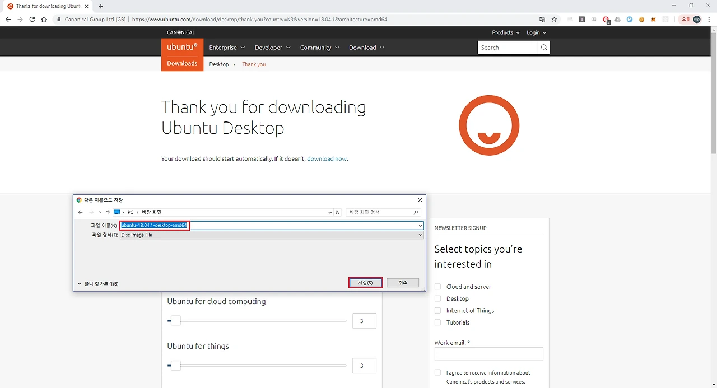Click the Thank you breadcrumb item
717x388 pixels.
click(x=254, y=64)
